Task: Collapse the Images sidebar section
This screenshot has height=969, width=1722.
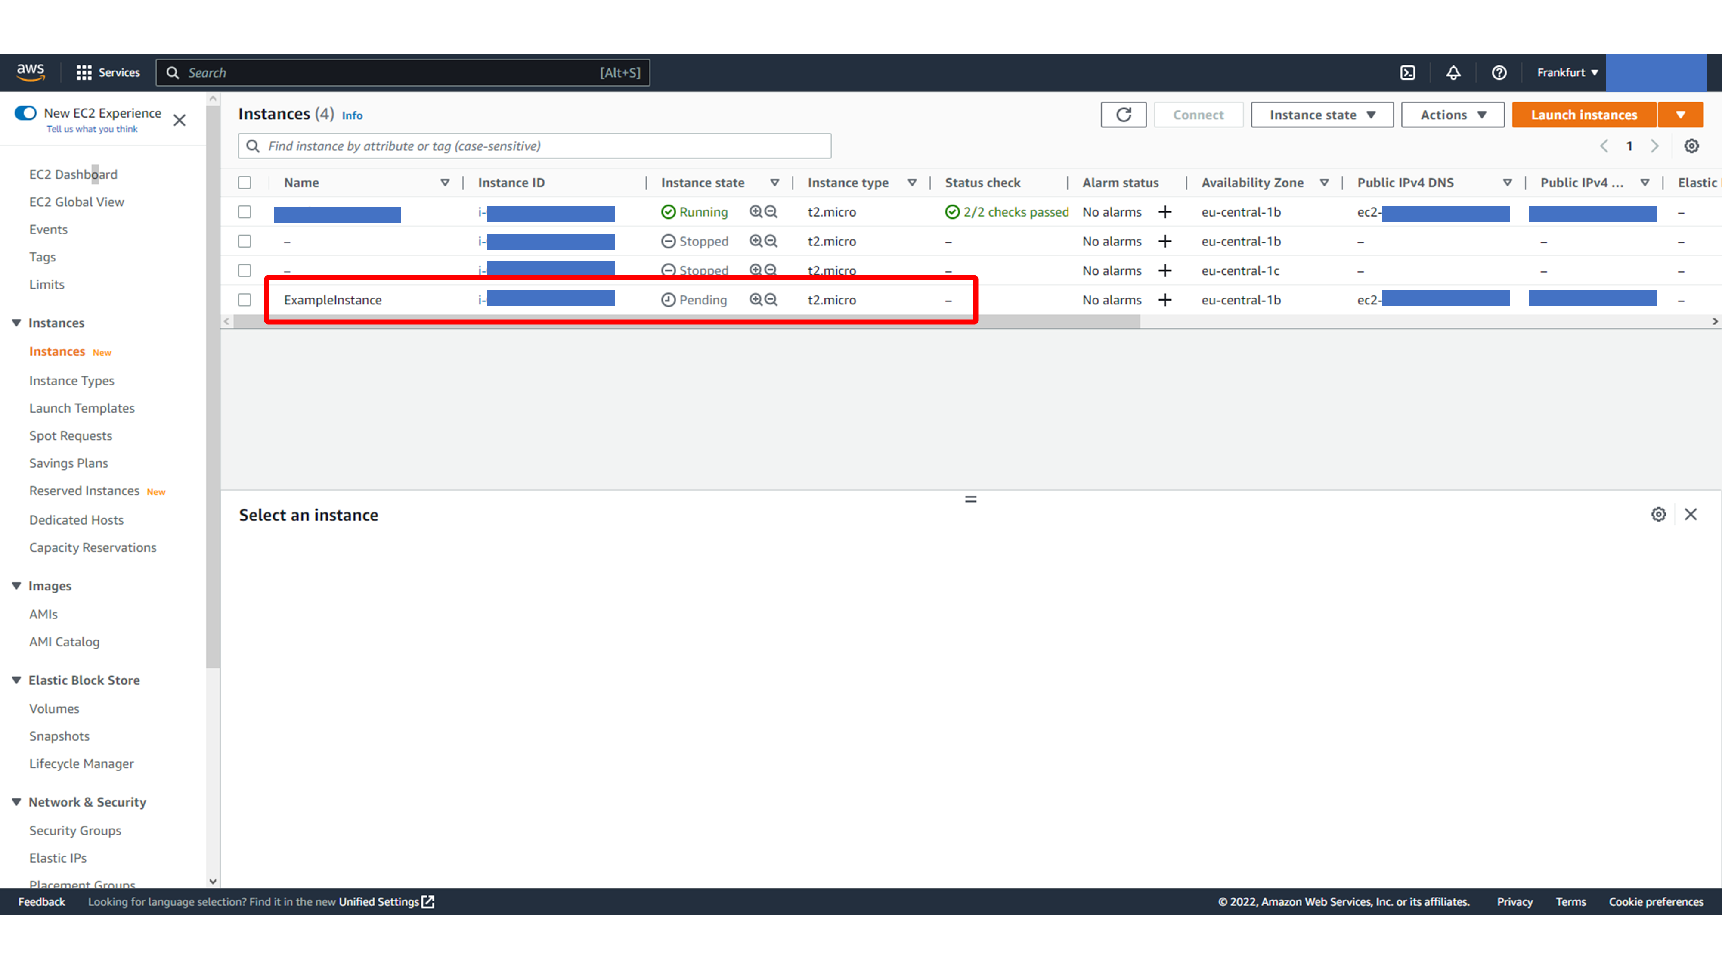Action: coord(17,586)
